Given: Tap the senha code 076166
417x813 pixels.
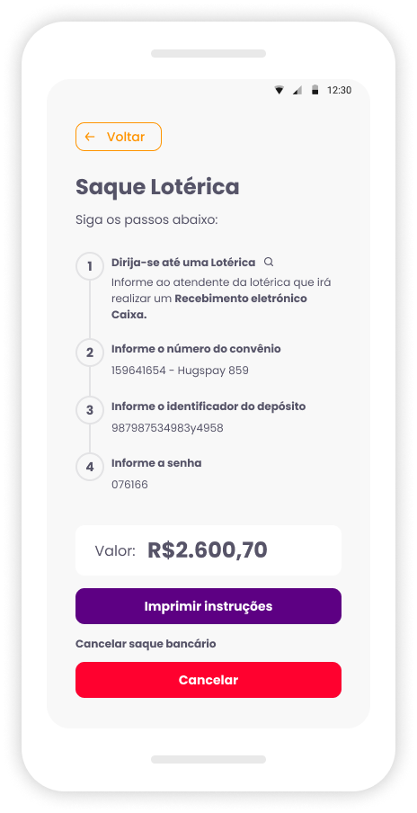Looking at the screenshot, I should (x=129, y=485).
